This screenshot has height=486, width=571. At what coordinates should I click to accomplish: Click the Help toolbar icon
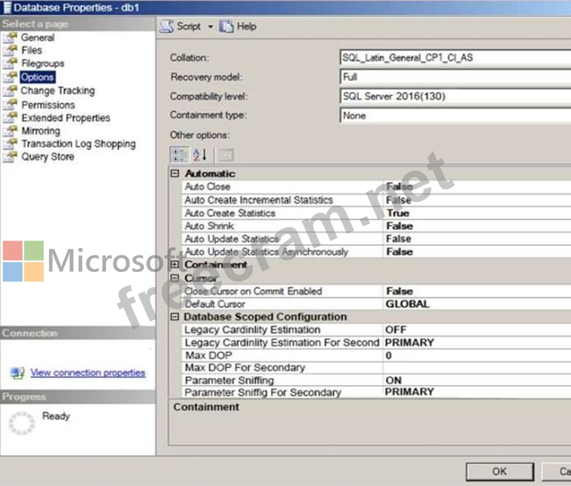point(226,27)
